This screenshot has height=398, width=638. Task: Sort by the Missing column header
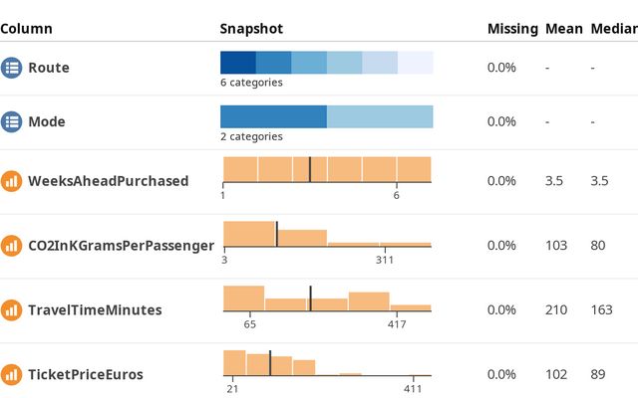click(512, 29)
